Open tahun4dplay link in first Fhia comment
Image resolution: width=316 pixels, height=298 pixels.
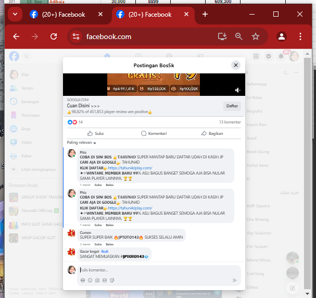click(x=130, y=168)
